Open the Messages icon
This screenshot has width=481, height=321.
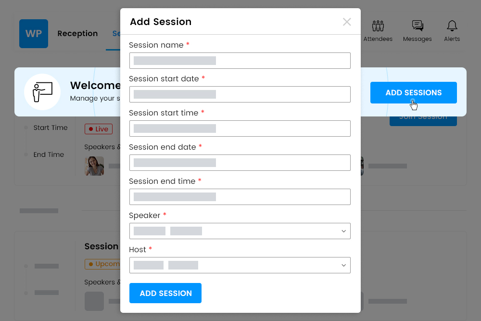418,26
